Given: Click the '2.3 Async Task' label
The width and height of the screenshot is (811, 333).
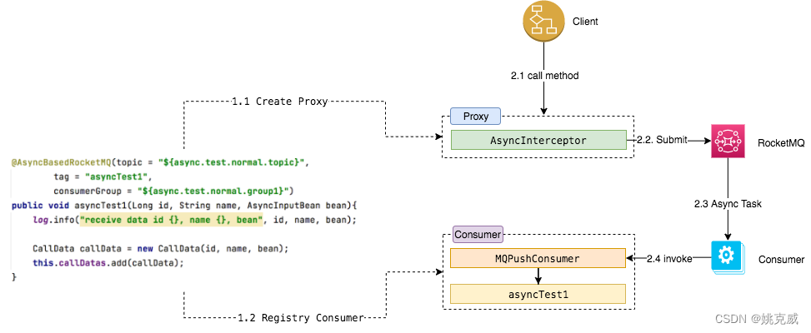Looking at the screenshot, I should pos(728,204).
